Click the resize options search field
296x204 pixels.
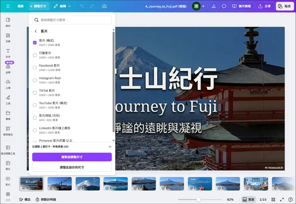[72, 20]
